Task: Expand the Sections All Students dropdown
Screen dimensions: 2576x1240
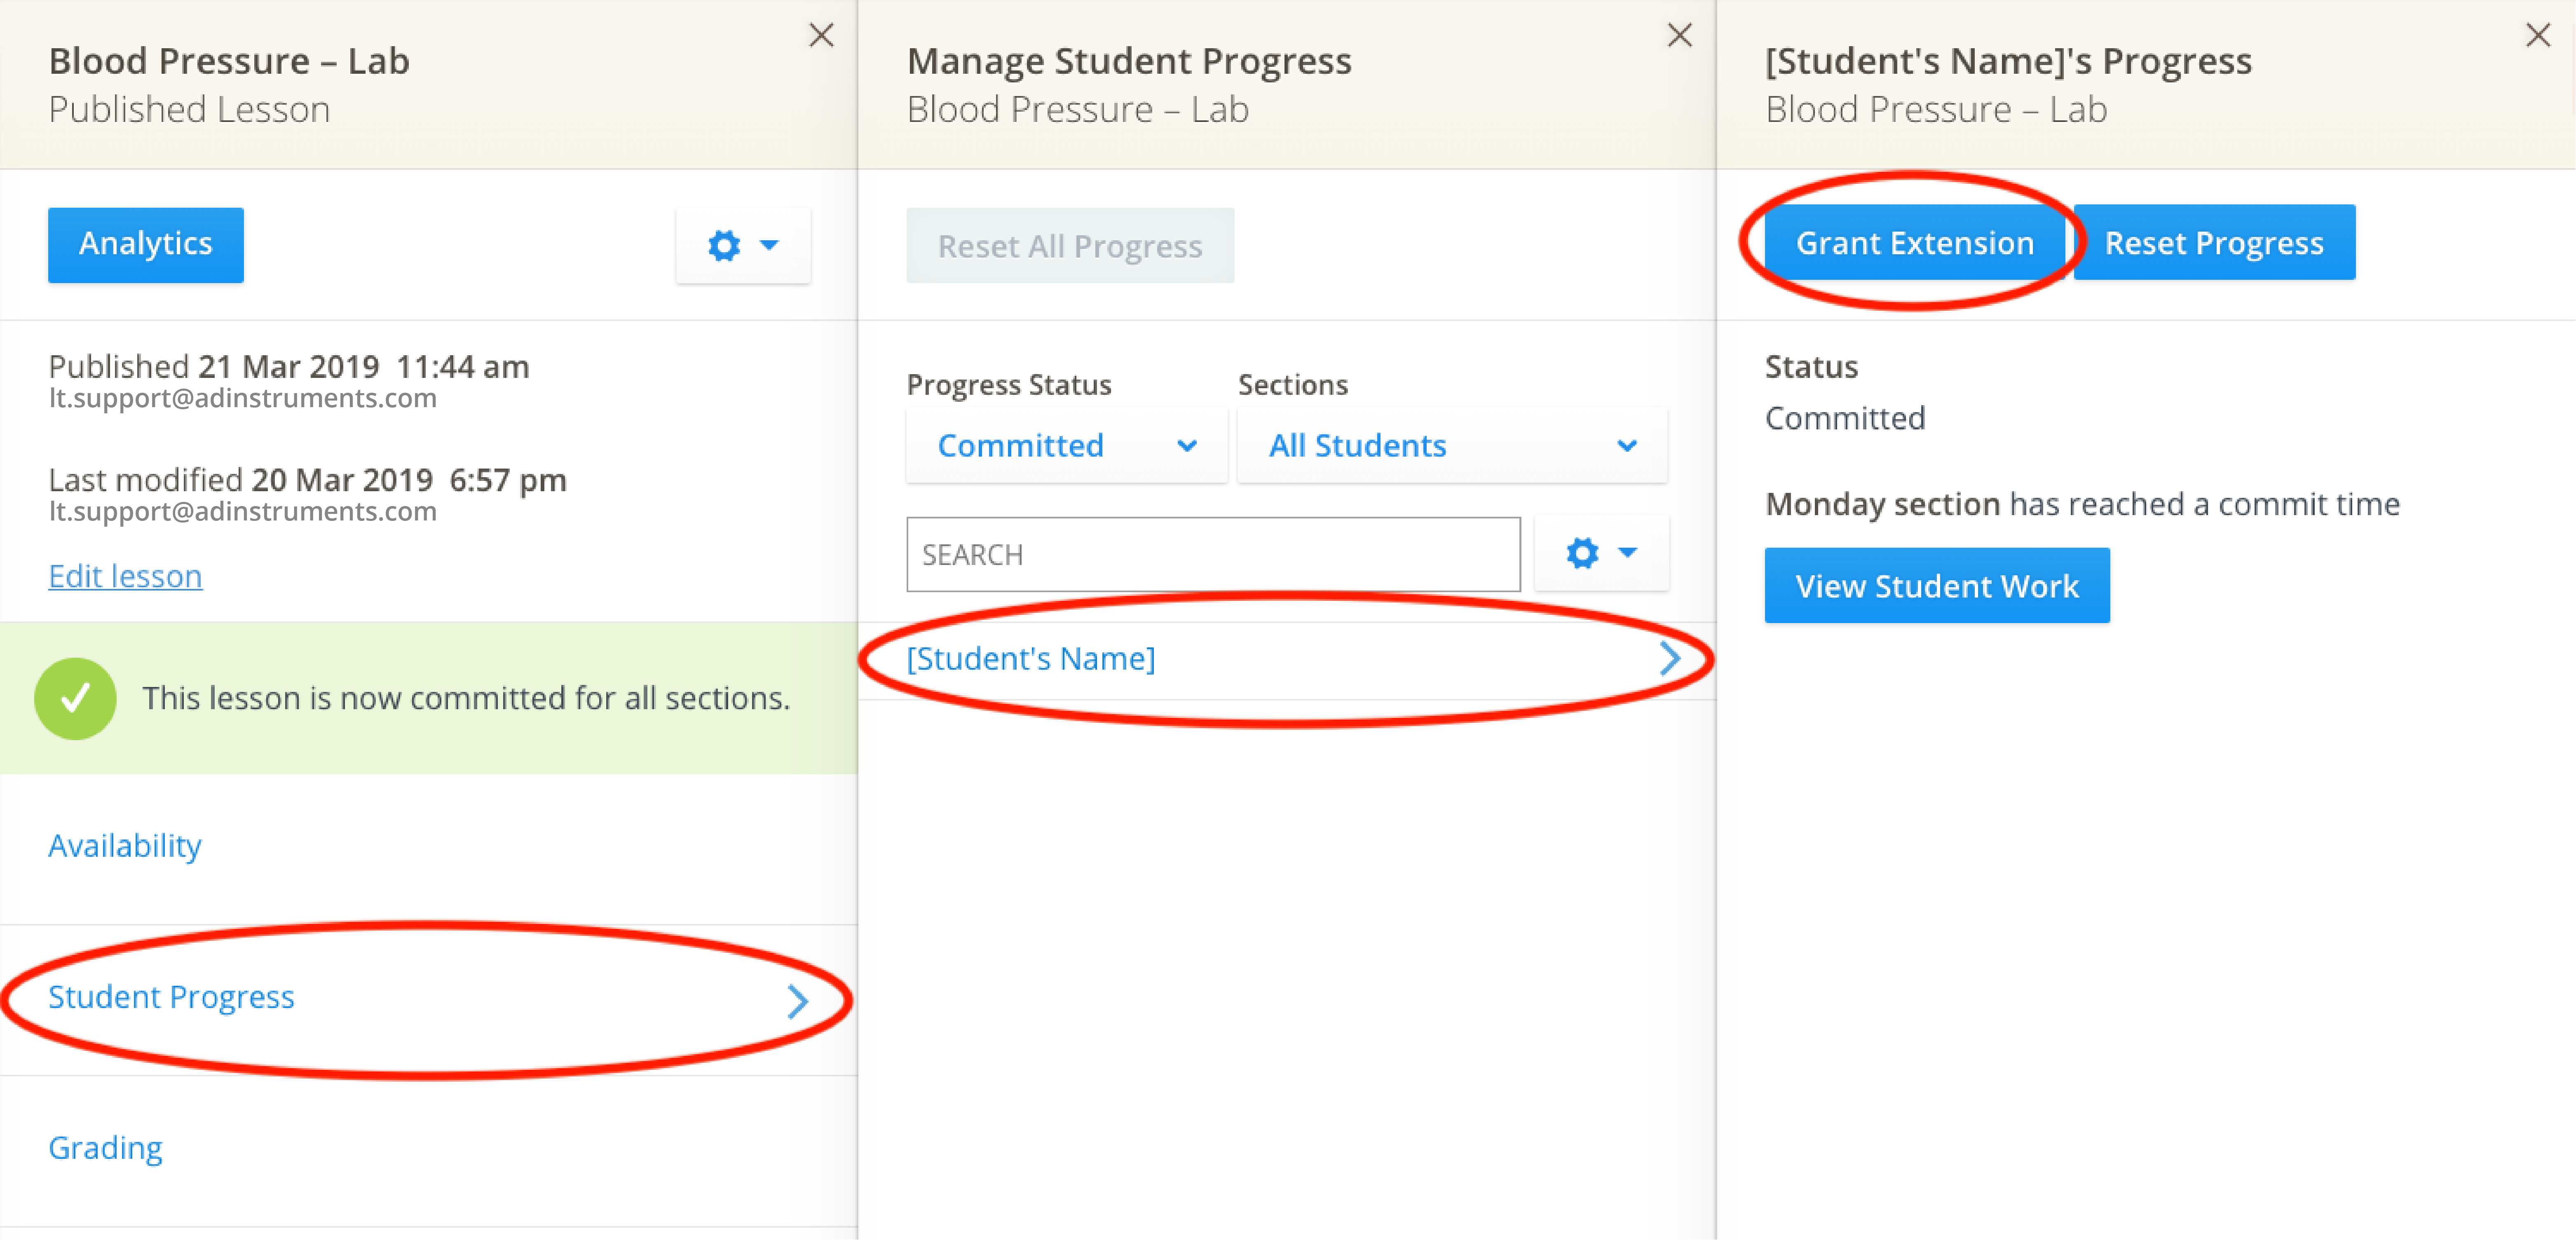Action: point(1451,446)
